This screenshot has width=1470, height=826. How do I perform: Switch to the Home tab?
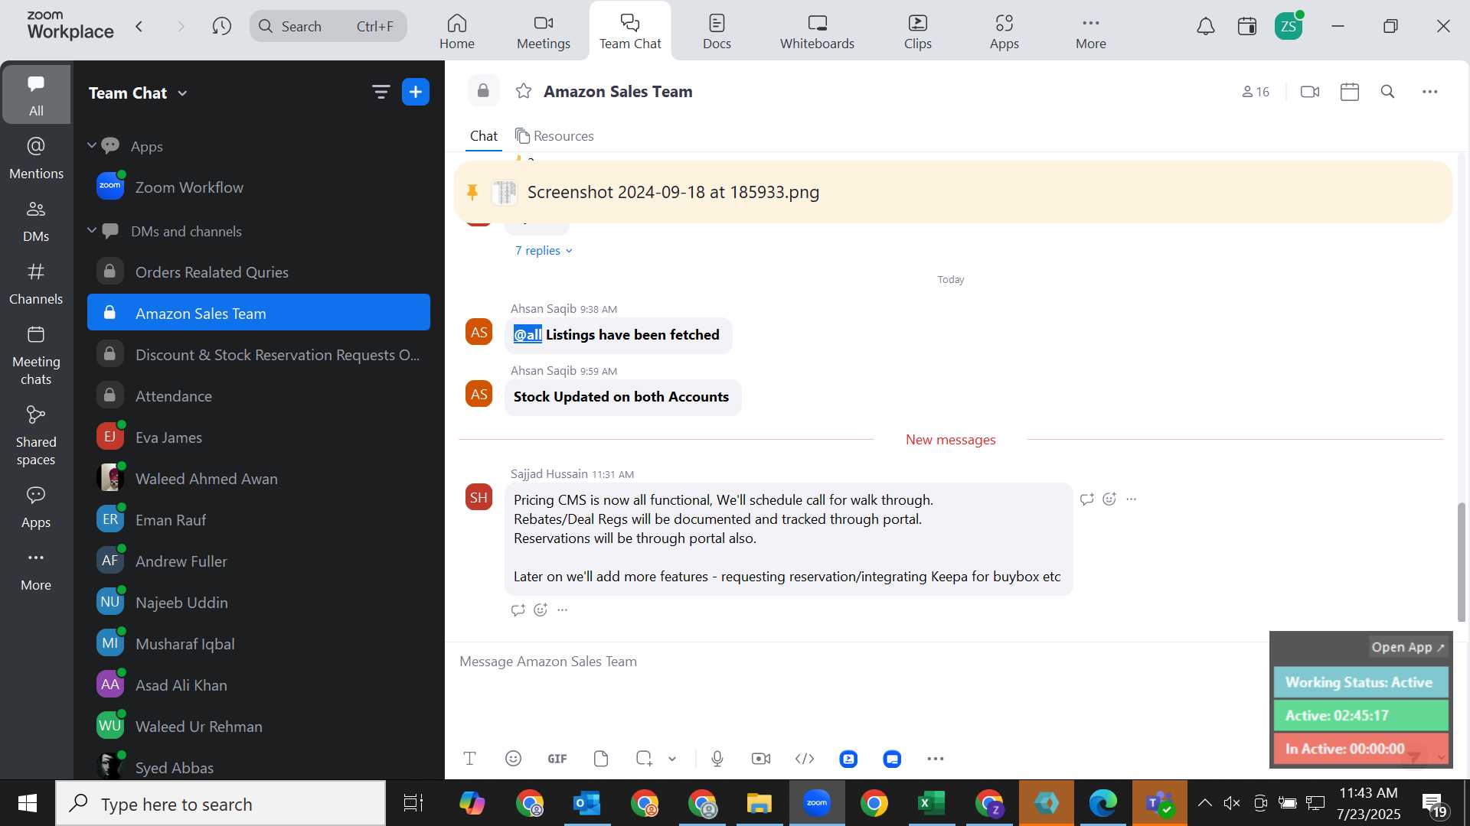[457, 31]
